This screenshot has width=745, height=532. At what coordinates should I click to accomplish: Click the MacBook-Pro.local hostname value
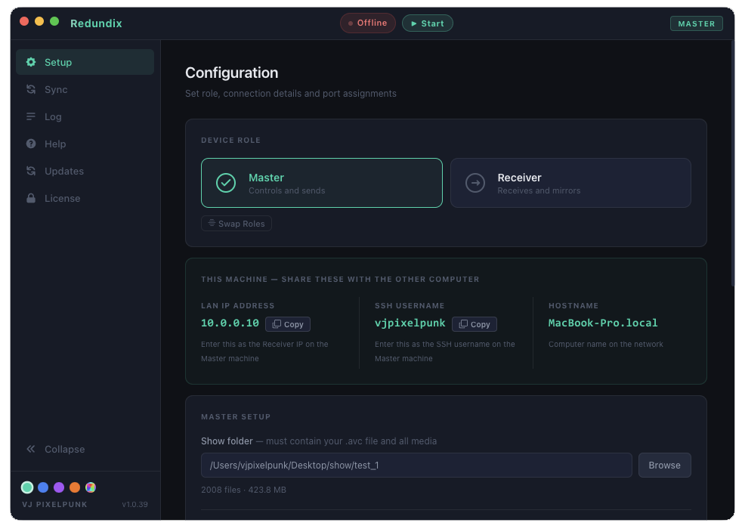tap(603, 323)
